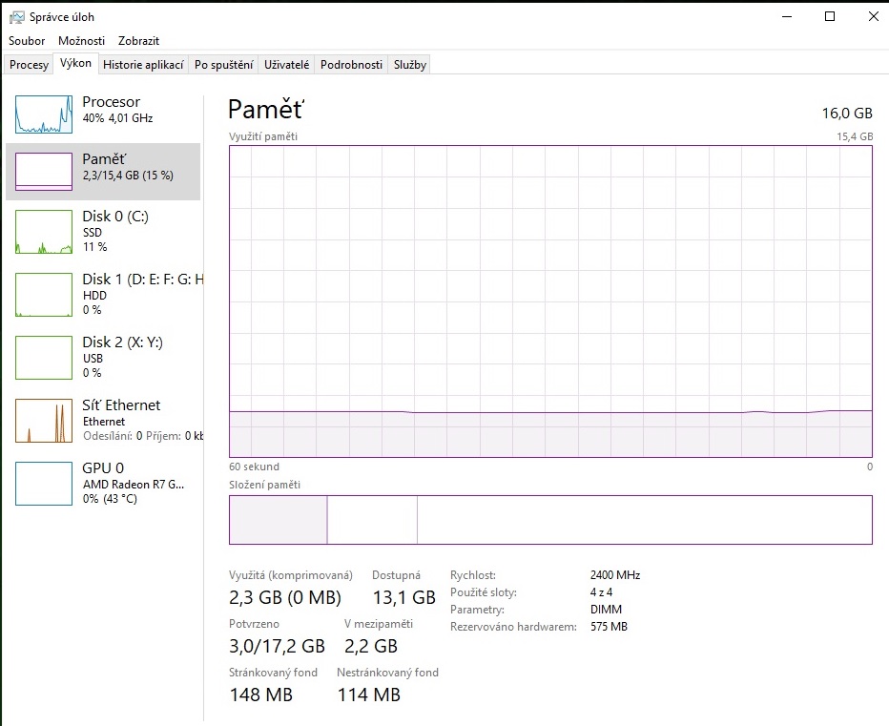The width and height of the screenshot is (889, 726).
Task: Click the Procesor mini graph thumbnail
Action: [x=44, y=114]
